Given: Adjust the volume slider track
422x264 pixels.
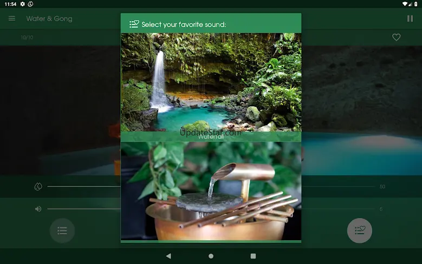Looking at the screenshot, I should coord(211,209).
